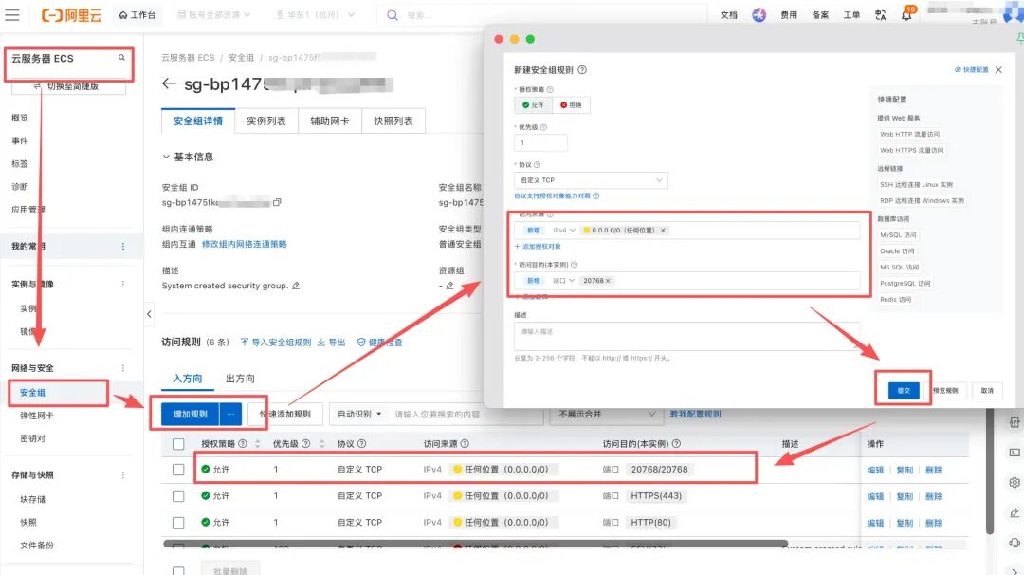
Task: Close the 新建安全组规则 dialog
Action: (998, 69)
